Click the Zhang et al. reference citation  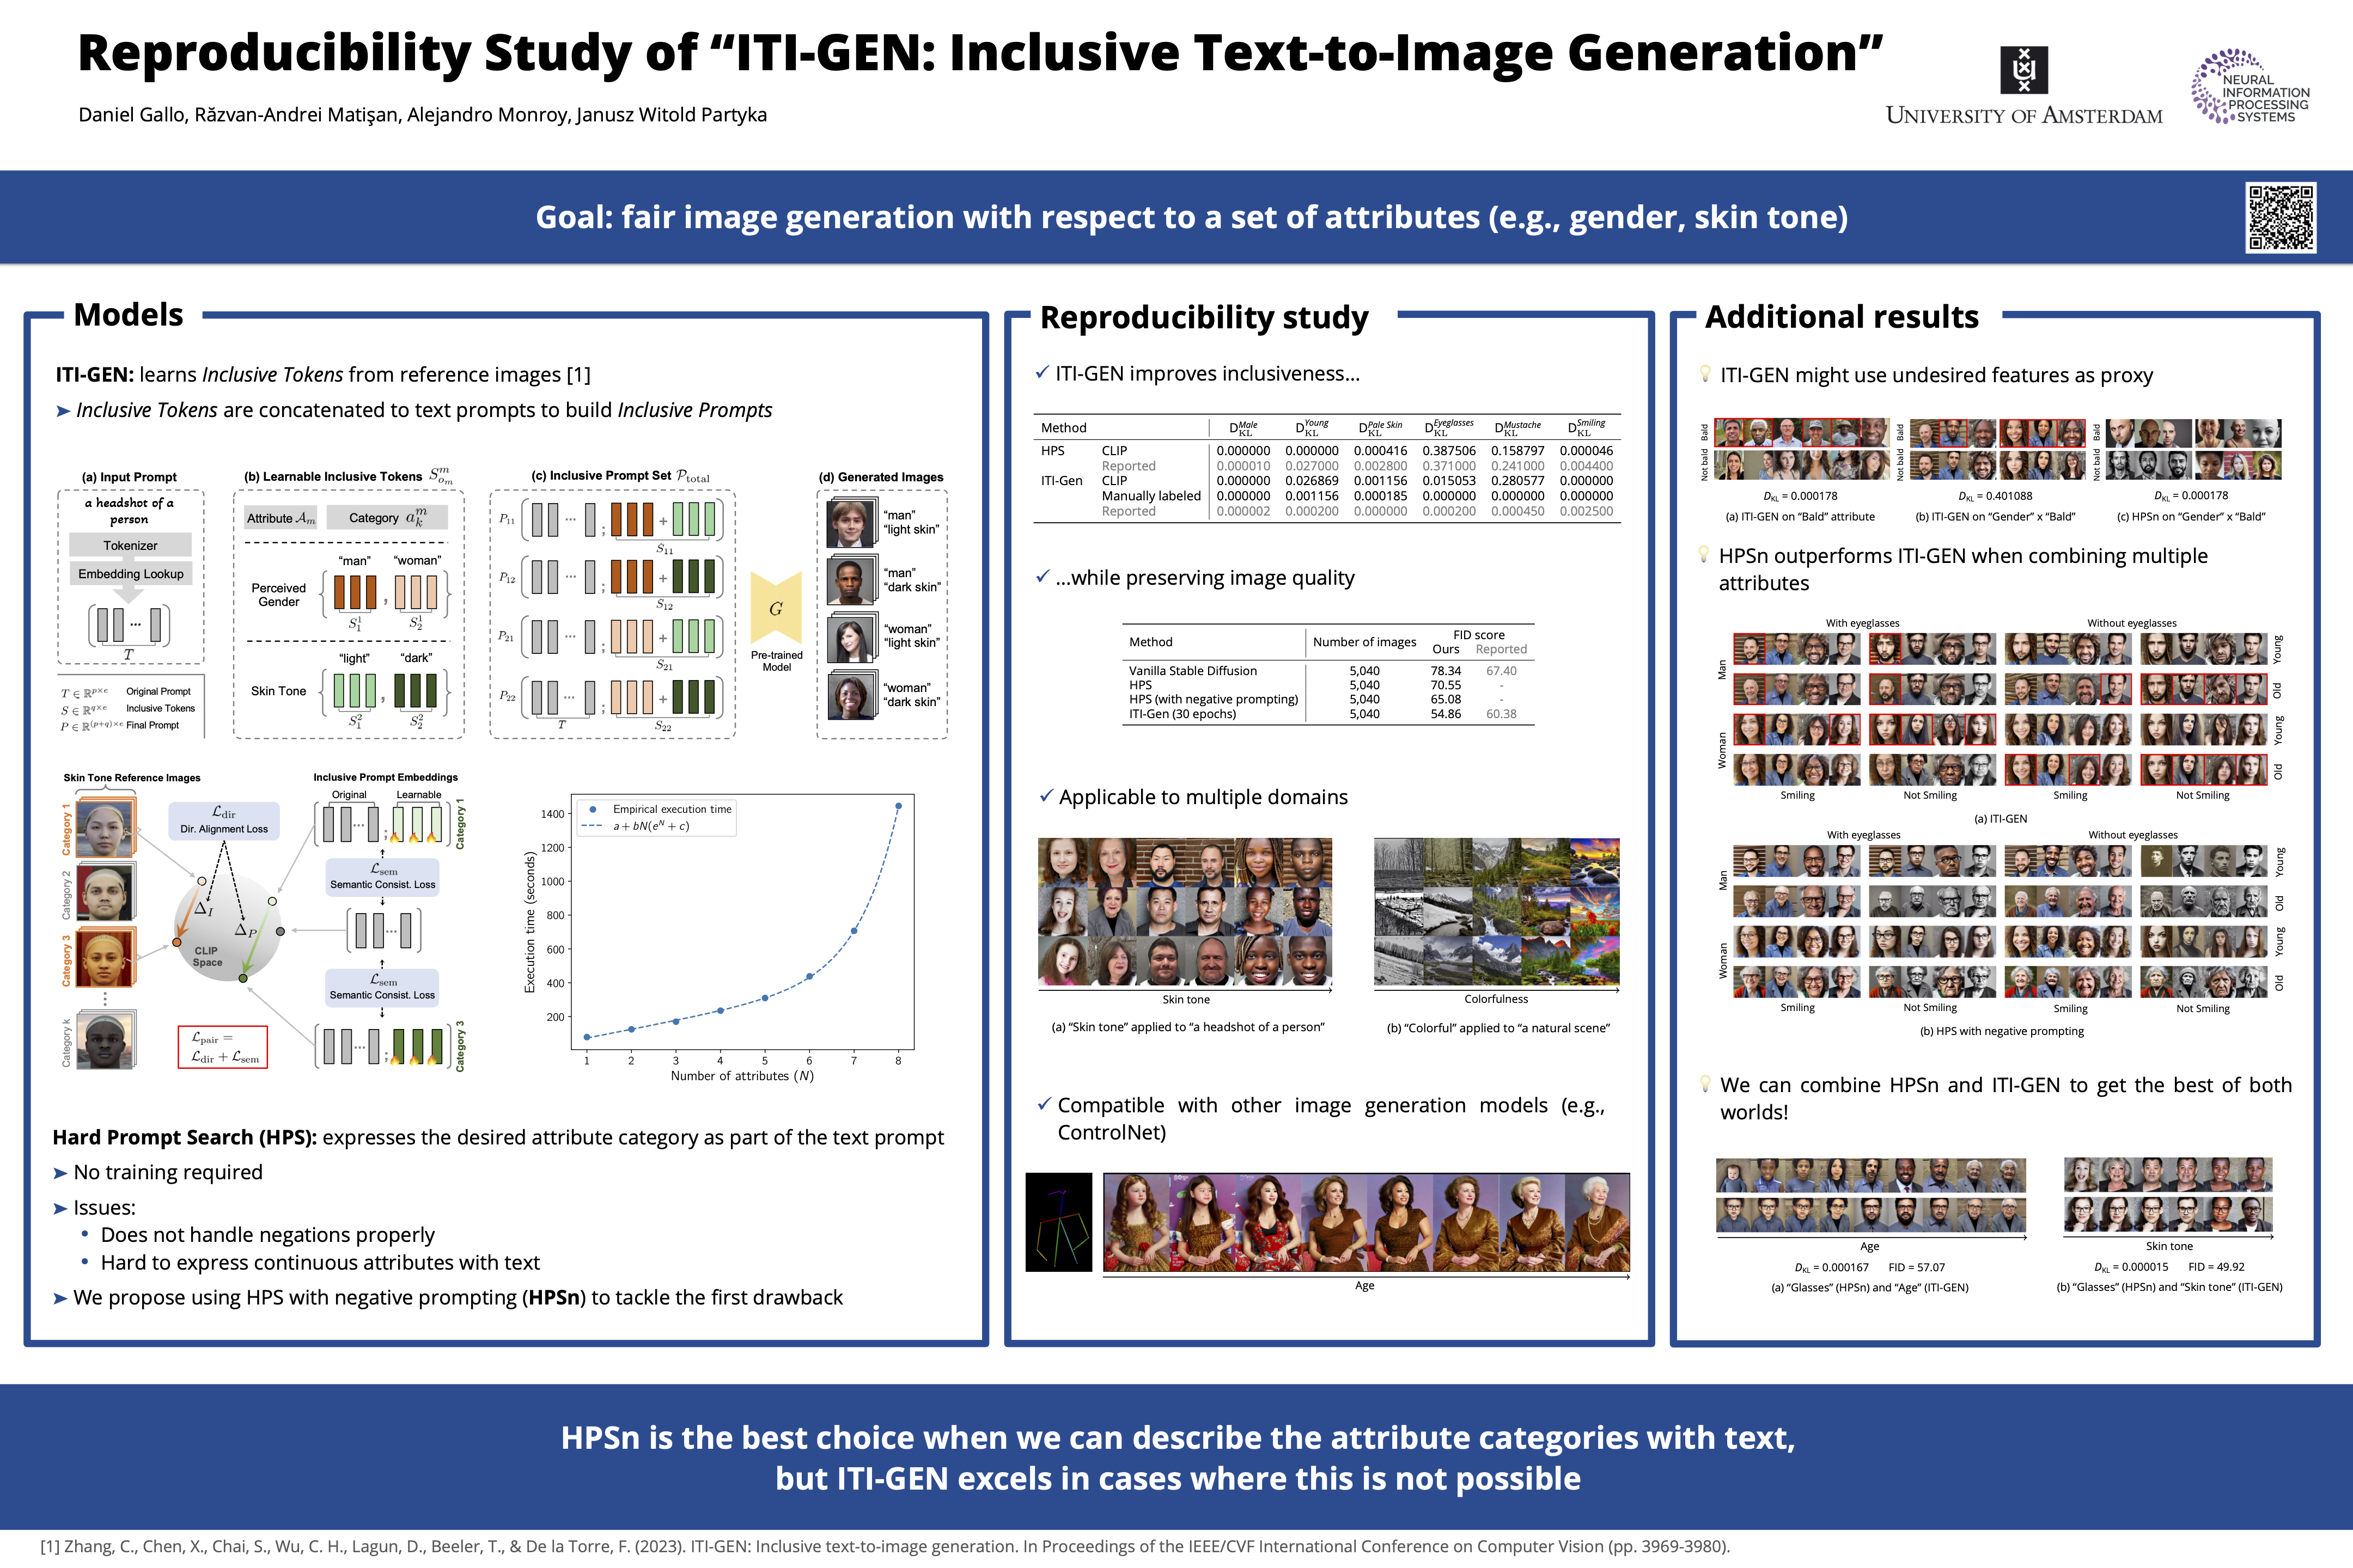coord(885,1546)
